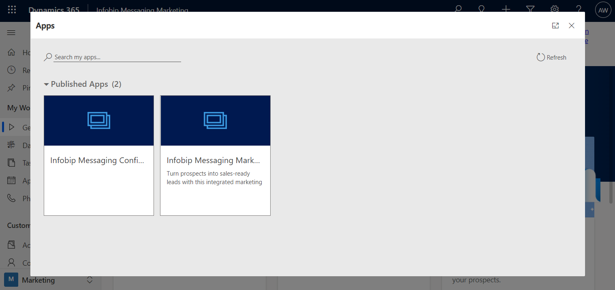Focus the Search my apps field
This screenshot has width=615, height=290.
click(117, 57)
